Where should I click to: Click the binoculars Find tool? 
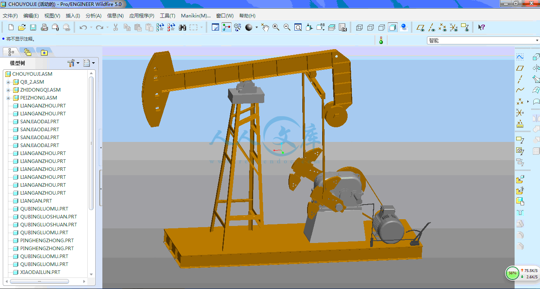183,27
